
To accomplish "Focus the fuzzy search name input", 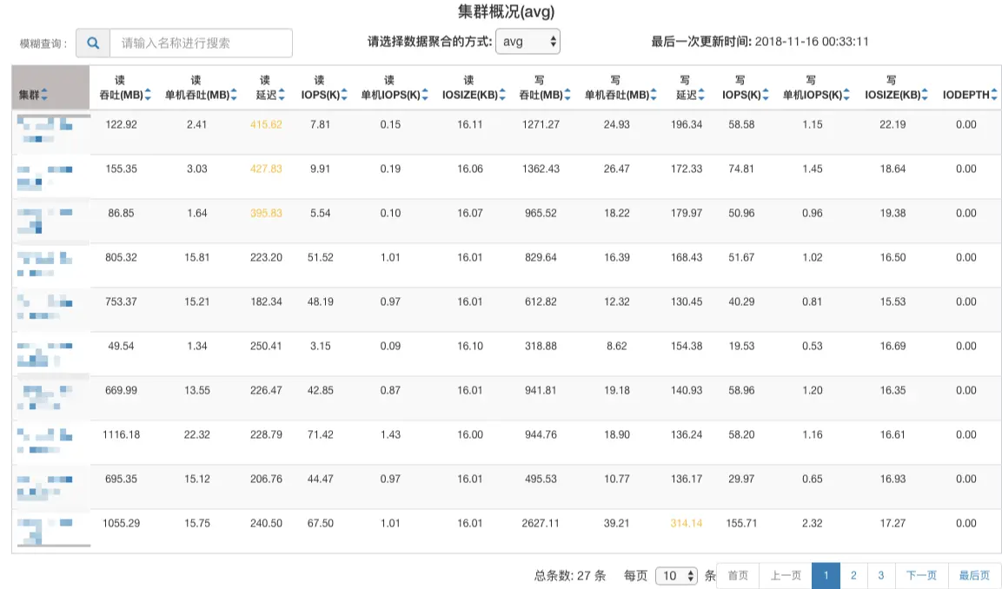I will [x=201, y=43].
